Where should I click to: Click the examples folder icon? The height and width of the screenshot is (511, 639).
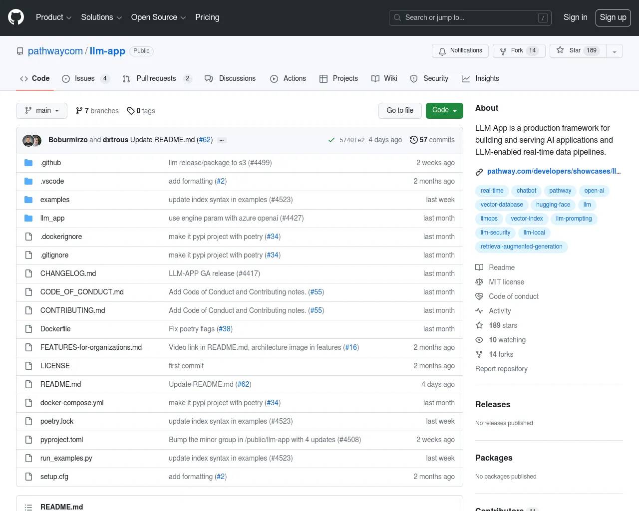point(28,200)
